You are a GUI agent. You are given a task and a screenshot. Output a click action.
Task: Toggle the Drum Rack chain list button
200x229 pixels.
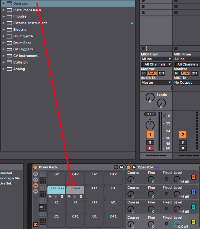pyautogui.click(x=36, y=191)
